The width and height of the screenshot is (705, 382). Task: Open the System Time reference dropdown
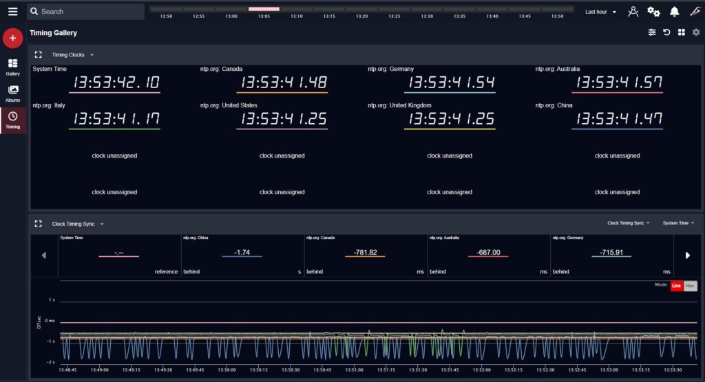[x=678, y=223]
